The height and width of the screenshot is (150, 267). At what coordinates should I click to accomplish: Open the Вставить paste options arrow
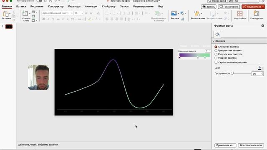(10, 13)
